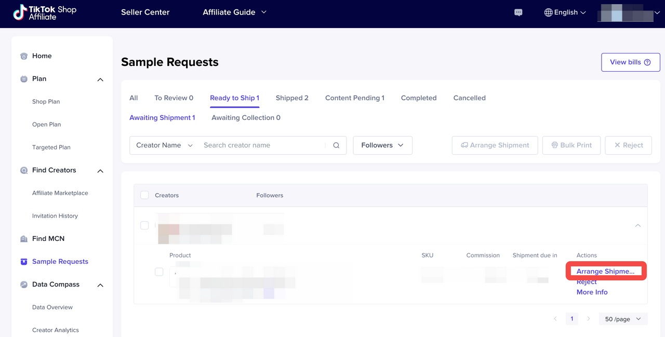Click the chat messages icon in header
The height and width of the screenshot is (337, 665).
click(518, 12)
